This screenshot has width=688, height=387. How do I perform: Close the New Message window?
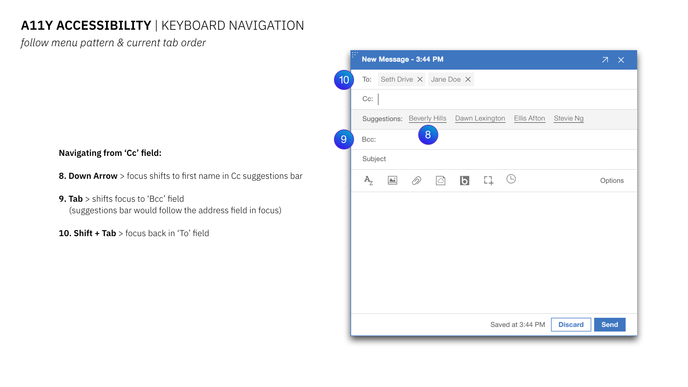tap(621, 60)
